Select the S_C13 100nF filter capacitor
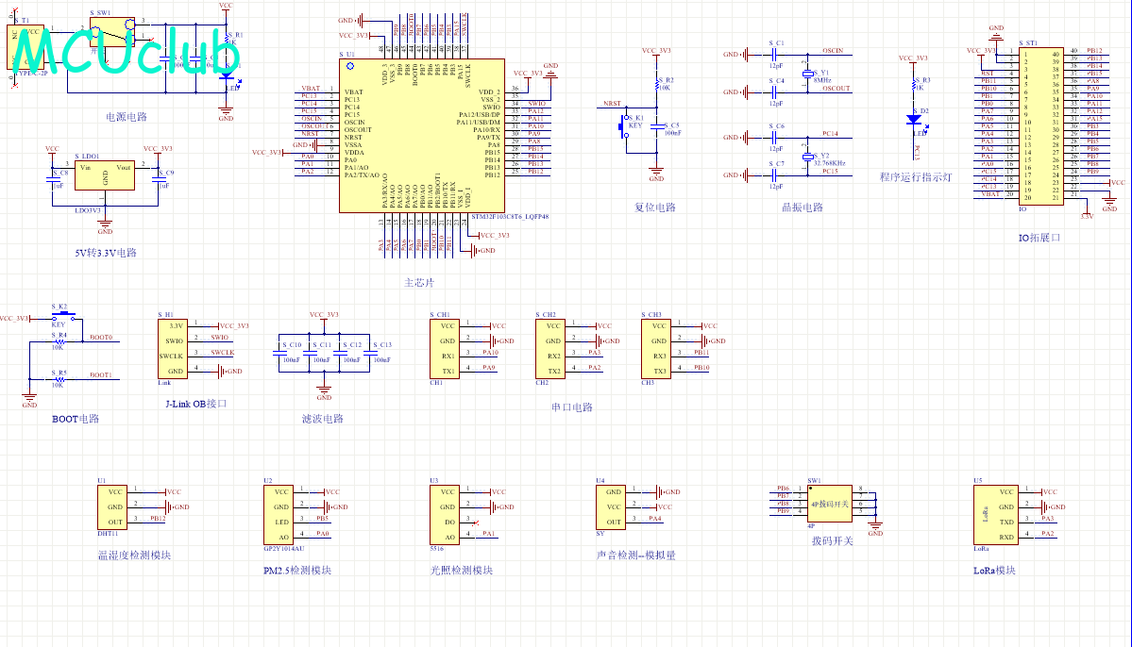The width and height of the screenshot is (1132, 647). [x=370, y=354]
